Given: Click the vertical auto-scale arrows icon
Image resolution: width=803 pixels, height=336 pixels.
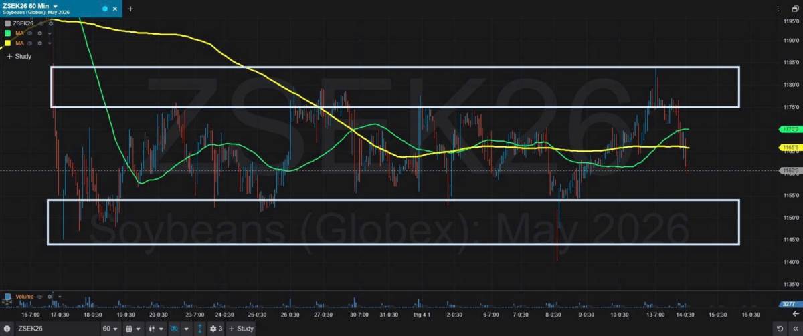Looking at the screenshot, I should (x=199, y=329).
